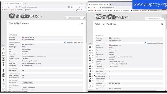Click the AS network number link, left window

[x=25, y=56]
